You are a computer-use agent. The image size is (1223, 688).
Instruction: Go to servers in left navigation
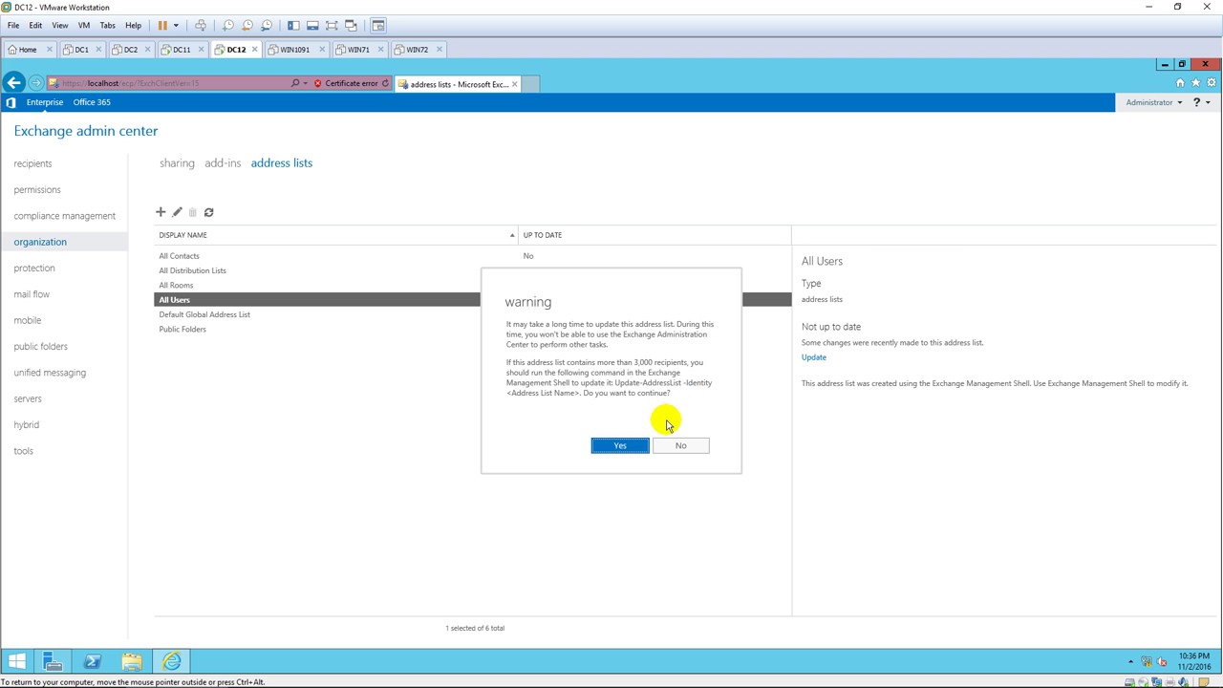pos(28,398)
